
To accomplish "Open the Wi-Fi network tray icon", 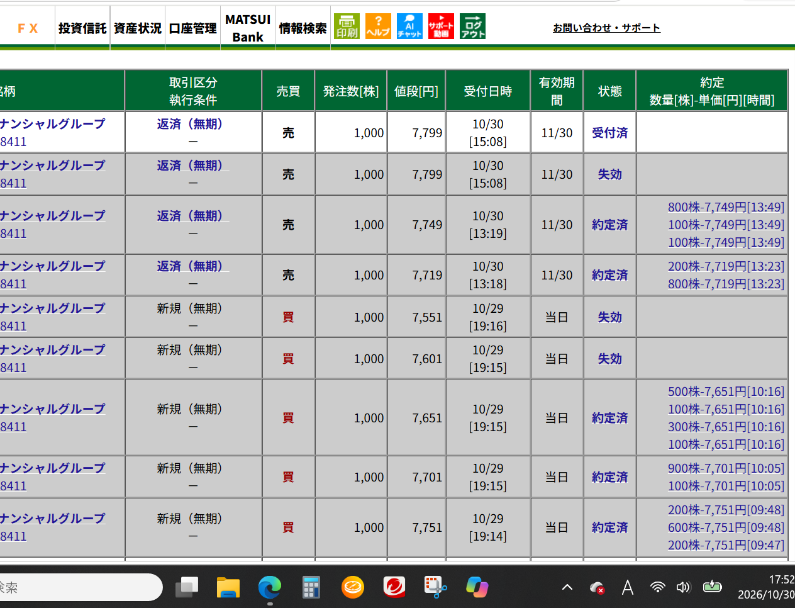I will [657, 588].
